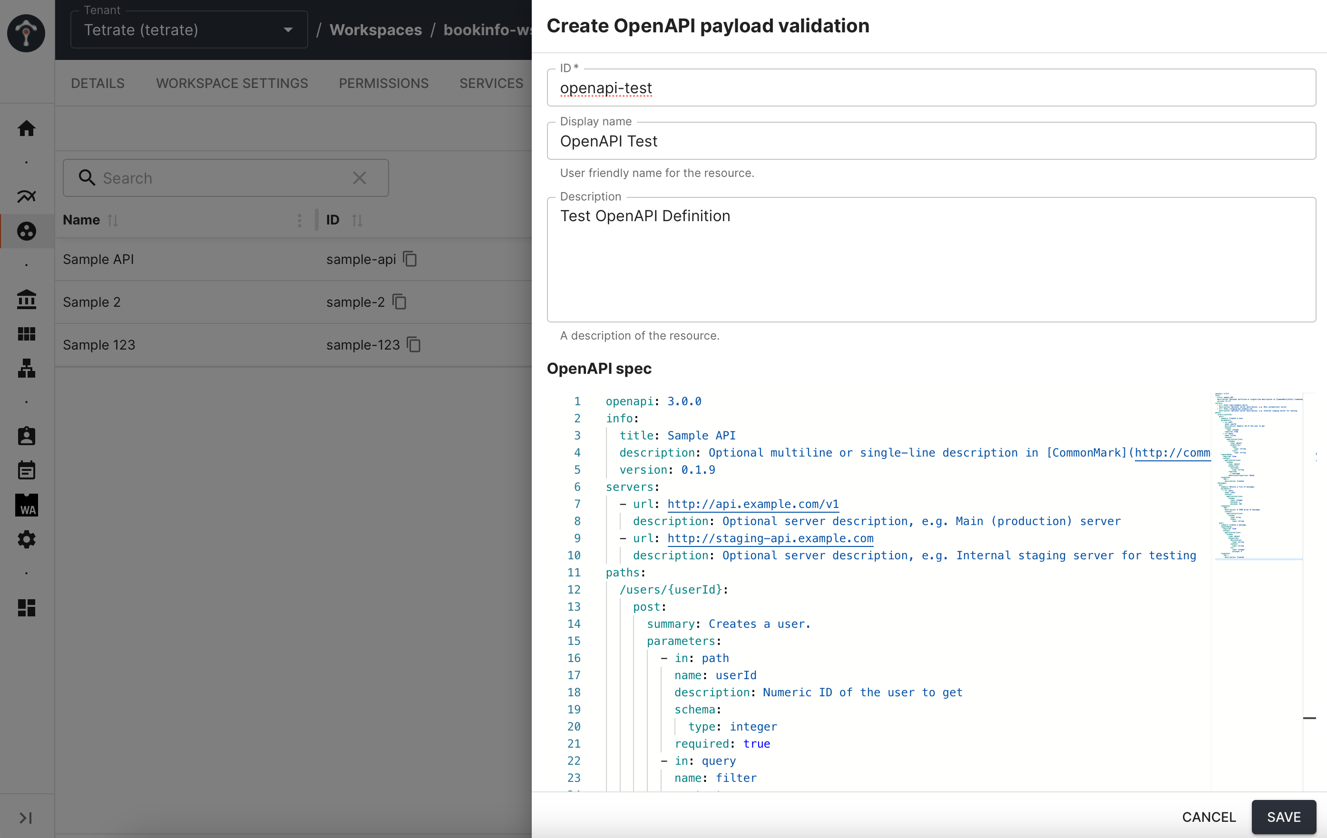The height and width of the screenshot is (838, 1327).
Task: Copy the sample-123 ID
Action: (x=414, y=345)
